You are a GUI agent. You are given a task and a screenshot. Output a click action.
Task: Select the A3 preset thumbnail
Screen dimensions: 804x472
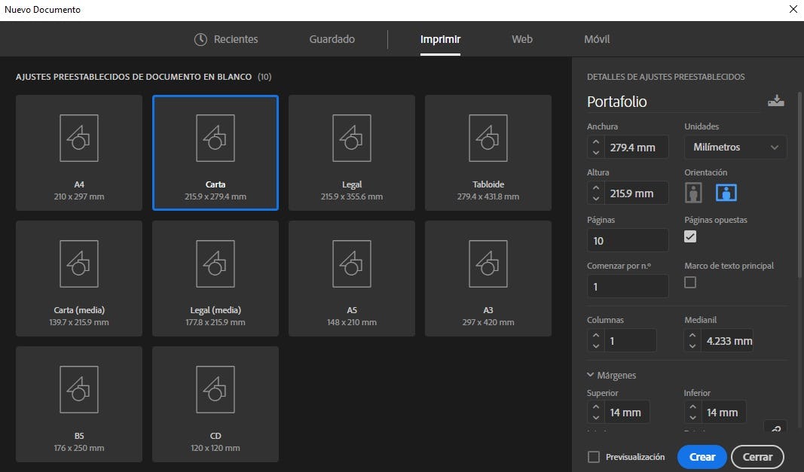(488, 263)
